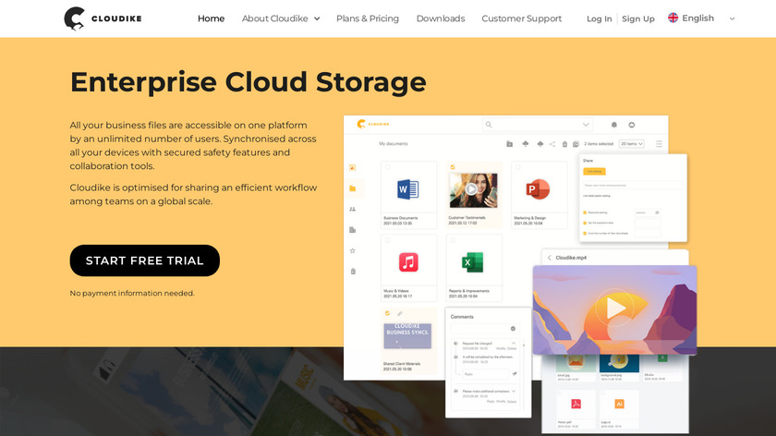Click the START FREE TRIAL button

tap(144, 260)
